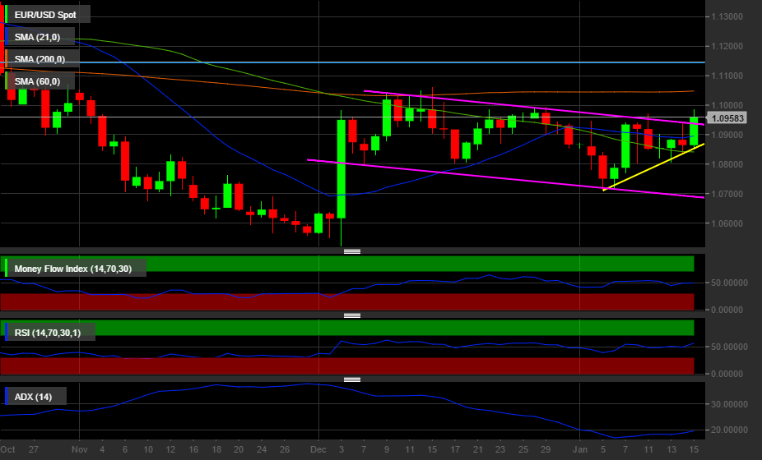Click green color swatch beside EUR/USD Spot

(x=7, y=15)
